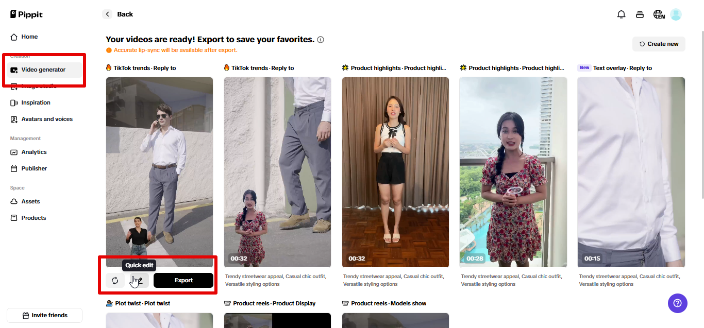
Task: Click the Inspiration icon
Action: pos(14,102)
